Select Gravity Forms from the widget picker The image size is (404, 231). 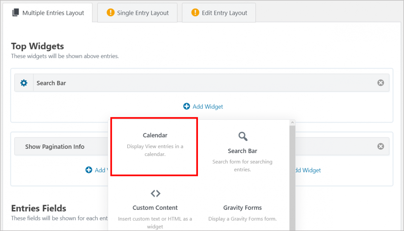tap(242, 208)
